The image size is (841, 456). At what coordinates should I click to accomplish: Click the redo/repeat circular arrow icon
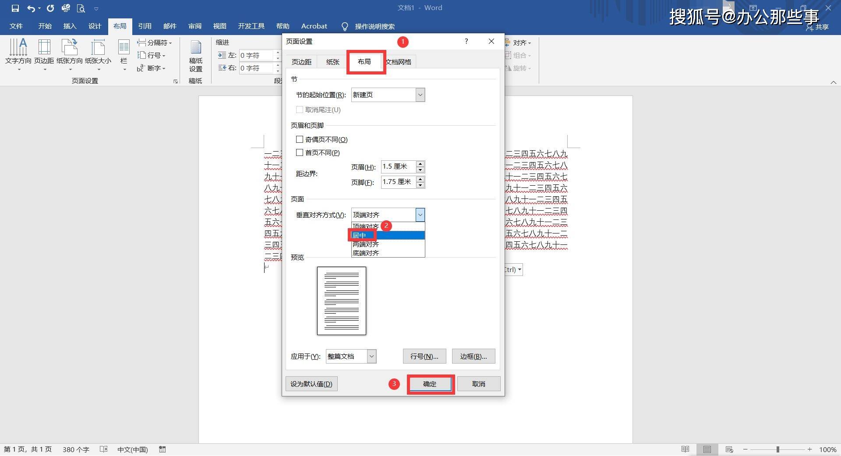[50, 8]
